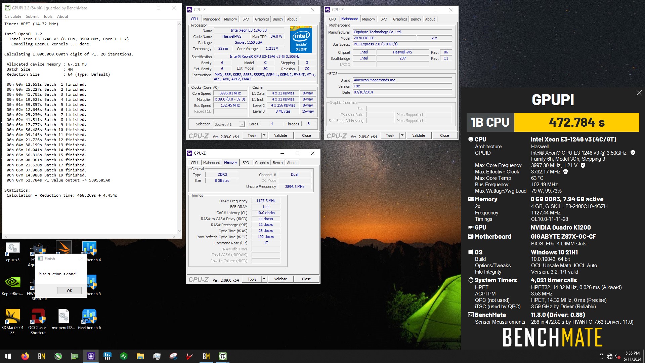Click the volume tray icon

tap(617, 356)
